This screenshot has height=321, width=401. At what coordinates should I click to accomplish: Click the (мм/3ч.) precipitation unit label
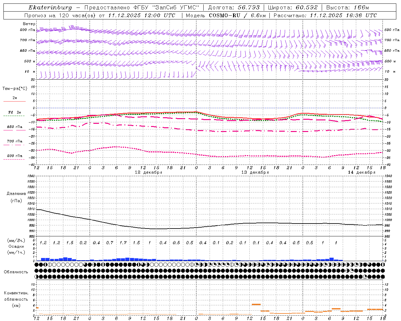point(16,240)
